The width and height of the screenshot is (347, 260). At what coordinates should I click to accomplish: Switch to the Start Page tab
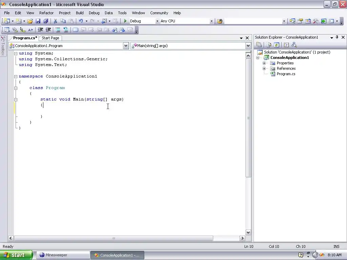pyautogui.click(x=50, y=38)
